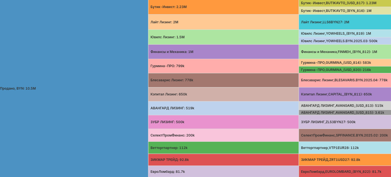Select the ЕвроЛомбард: 81.7k segment
The image size is (391, 177).
(223, 171)
